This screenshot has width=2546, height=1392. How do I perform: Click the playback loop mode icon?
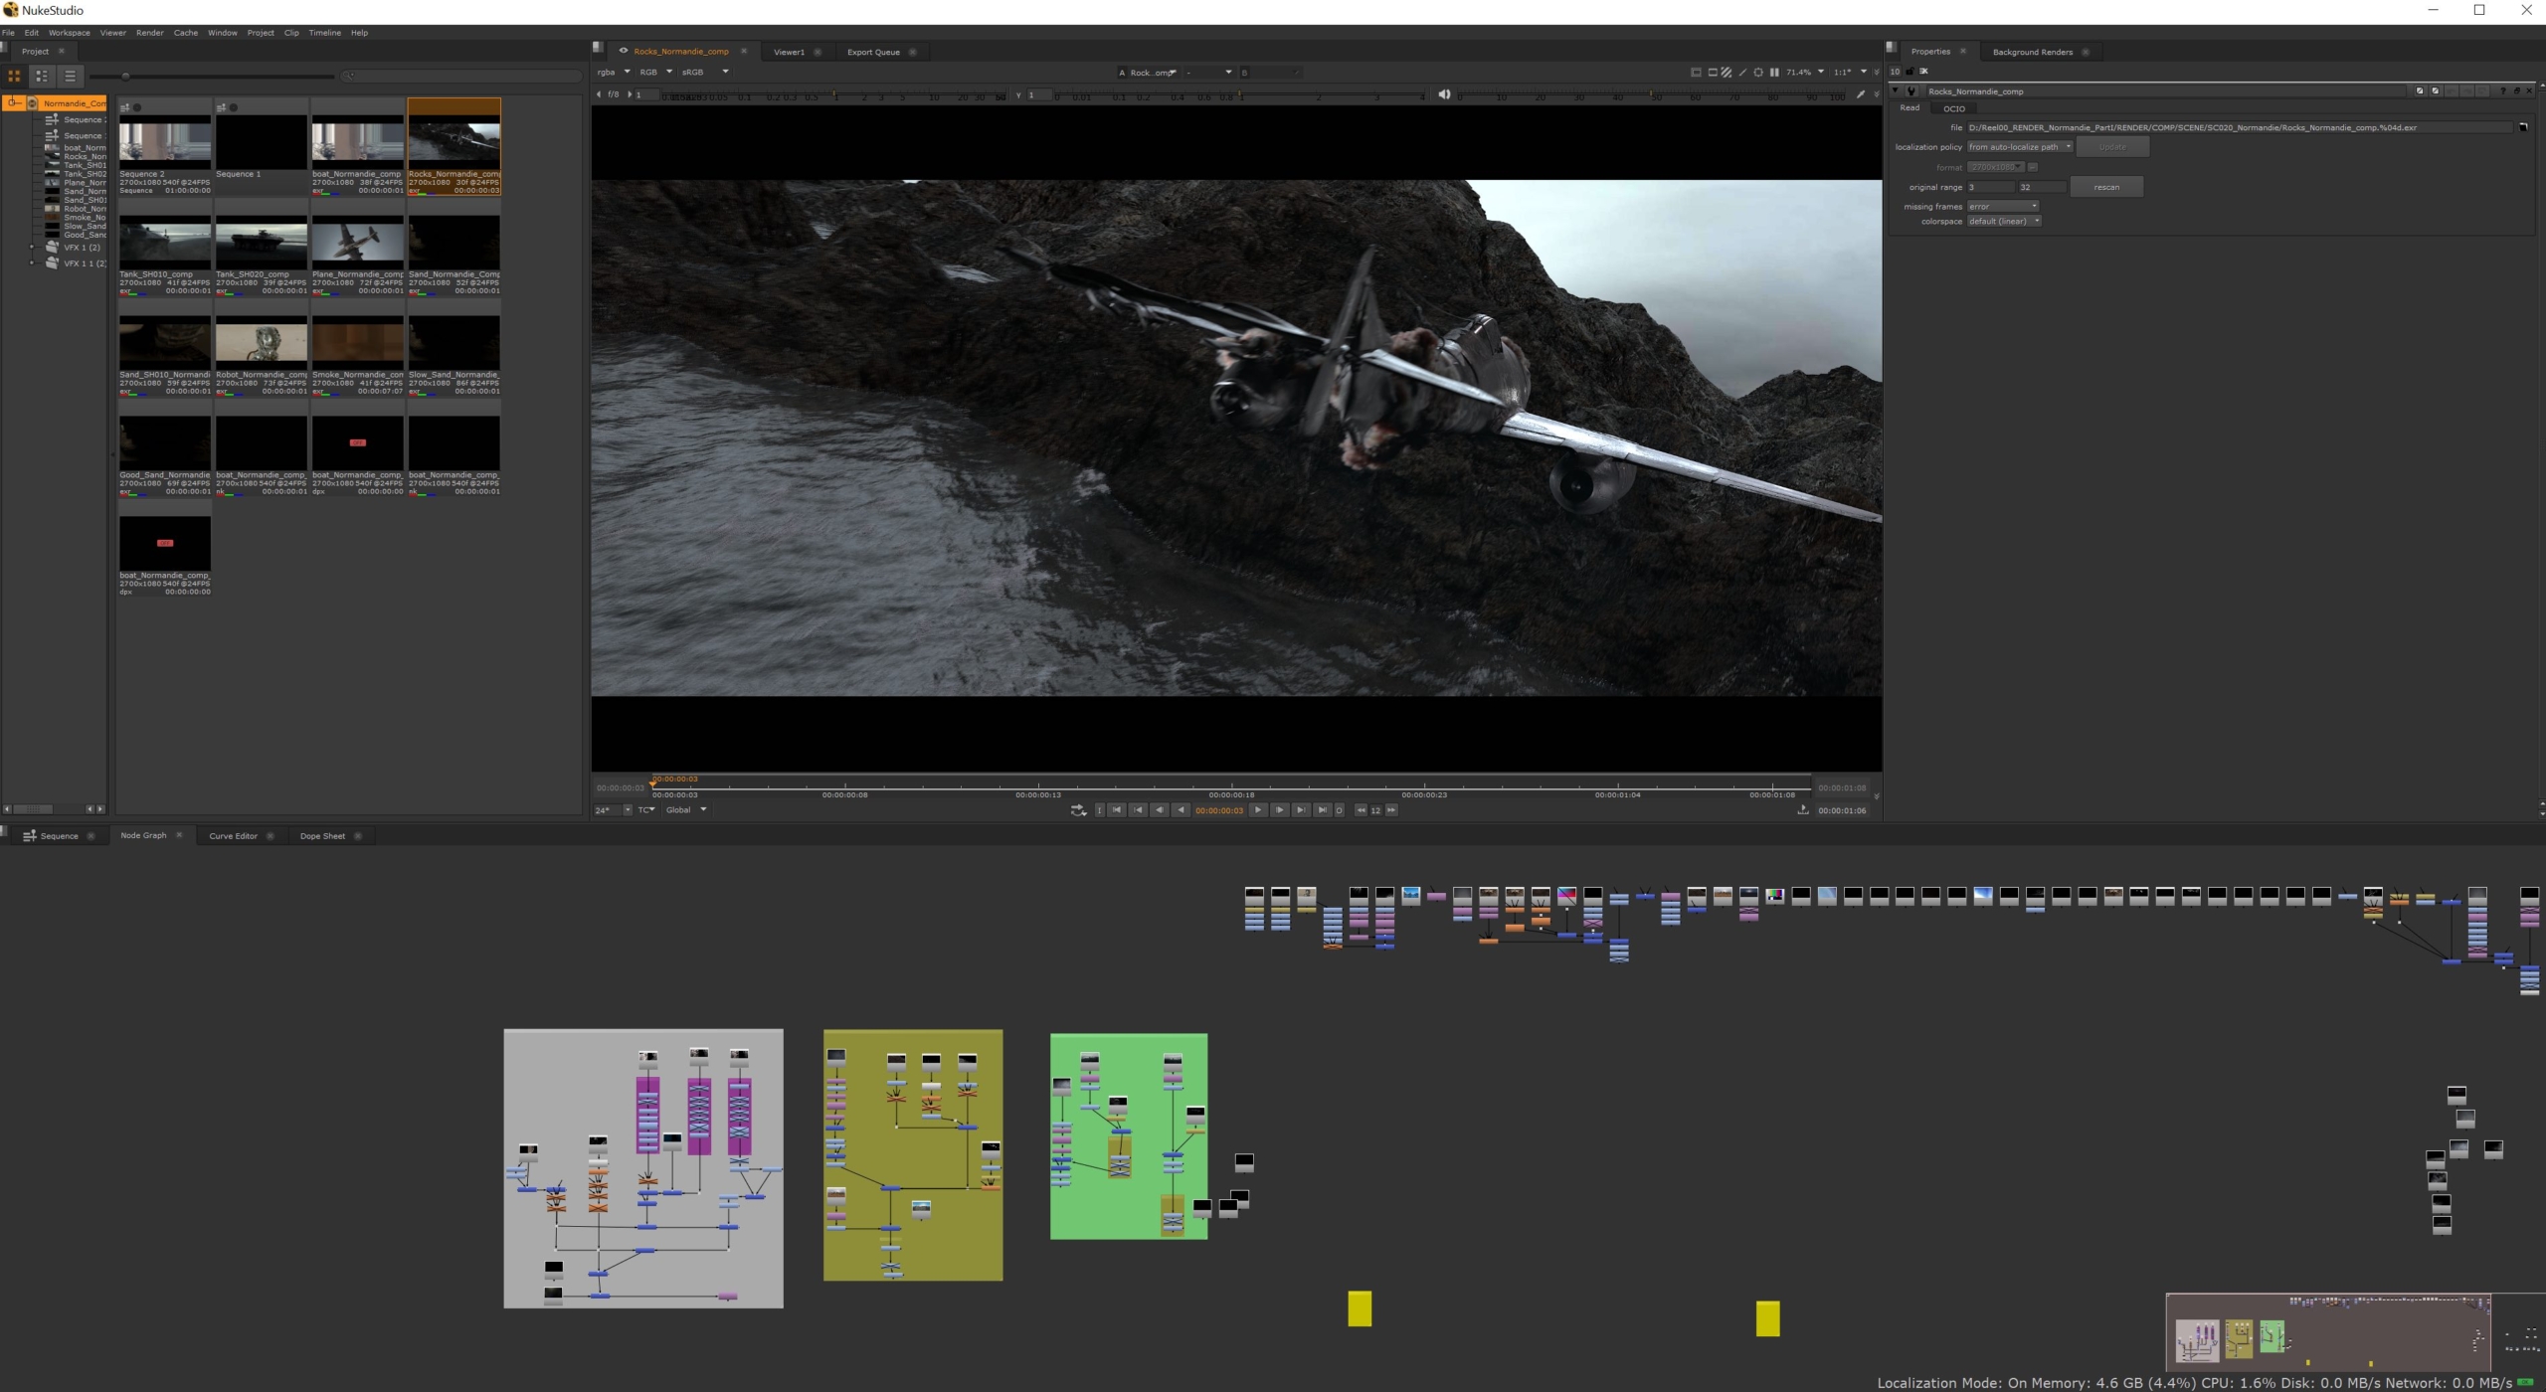click(1078, 810)
